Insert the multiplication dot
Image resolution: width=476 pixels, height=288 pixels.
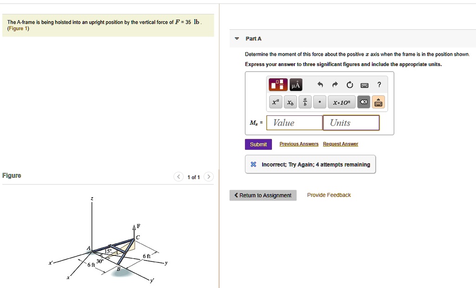319,102
